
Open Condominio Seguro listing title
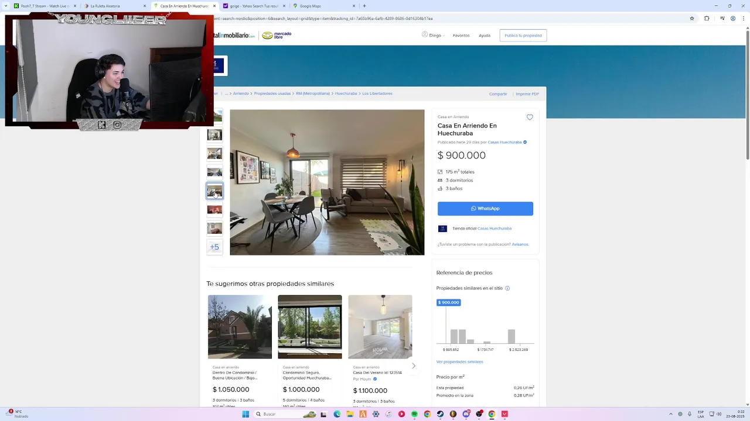[307, 375]
